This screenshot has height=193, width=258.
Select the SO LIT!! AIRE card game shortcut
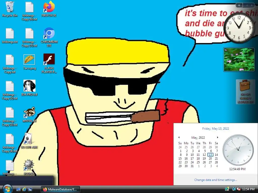pyautogui.click(x=29, y=141)
